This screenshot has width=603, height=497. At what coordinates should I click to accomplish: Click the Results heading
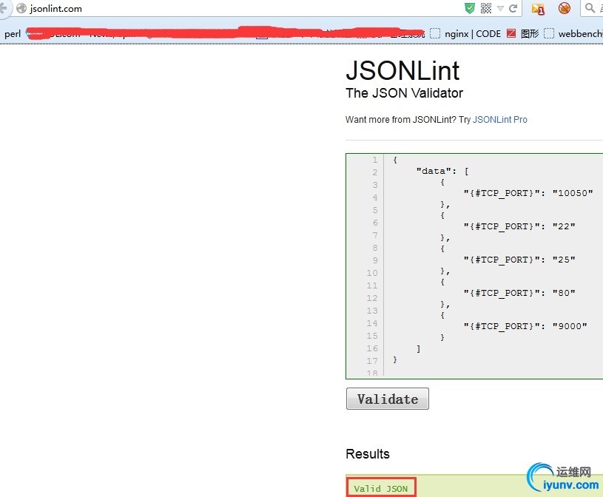tap(368, 454)
